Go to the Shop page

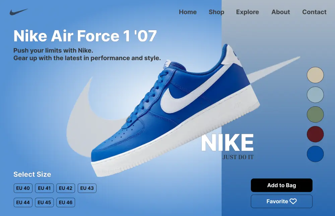[216, 12]
